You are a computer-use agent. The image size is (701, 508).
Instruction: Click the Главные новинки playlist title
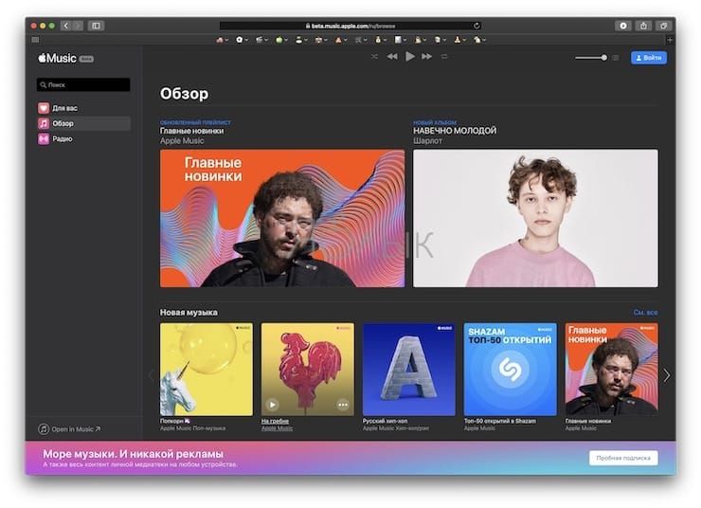point(191,131)
